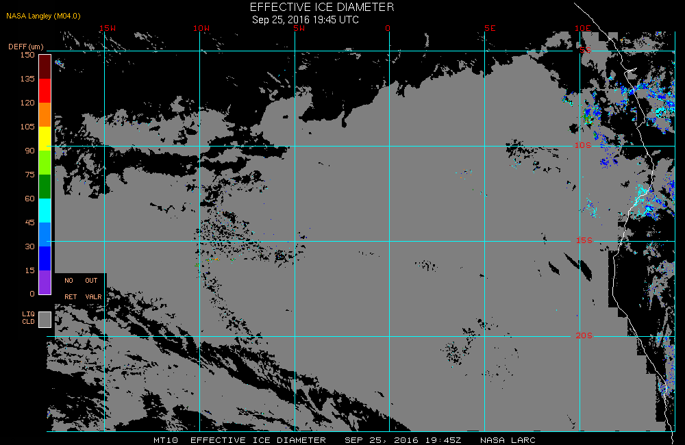Click the footer SEP 25, 2016 19:45Z date
This screenshot has height=445, width=685.
403,440
